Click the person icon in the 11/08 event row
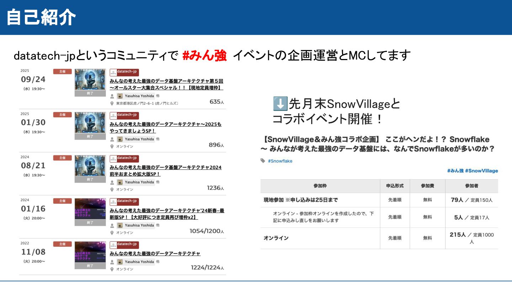Image resolution: width=512 pixels, height=288 pixels. click(112, 262)
